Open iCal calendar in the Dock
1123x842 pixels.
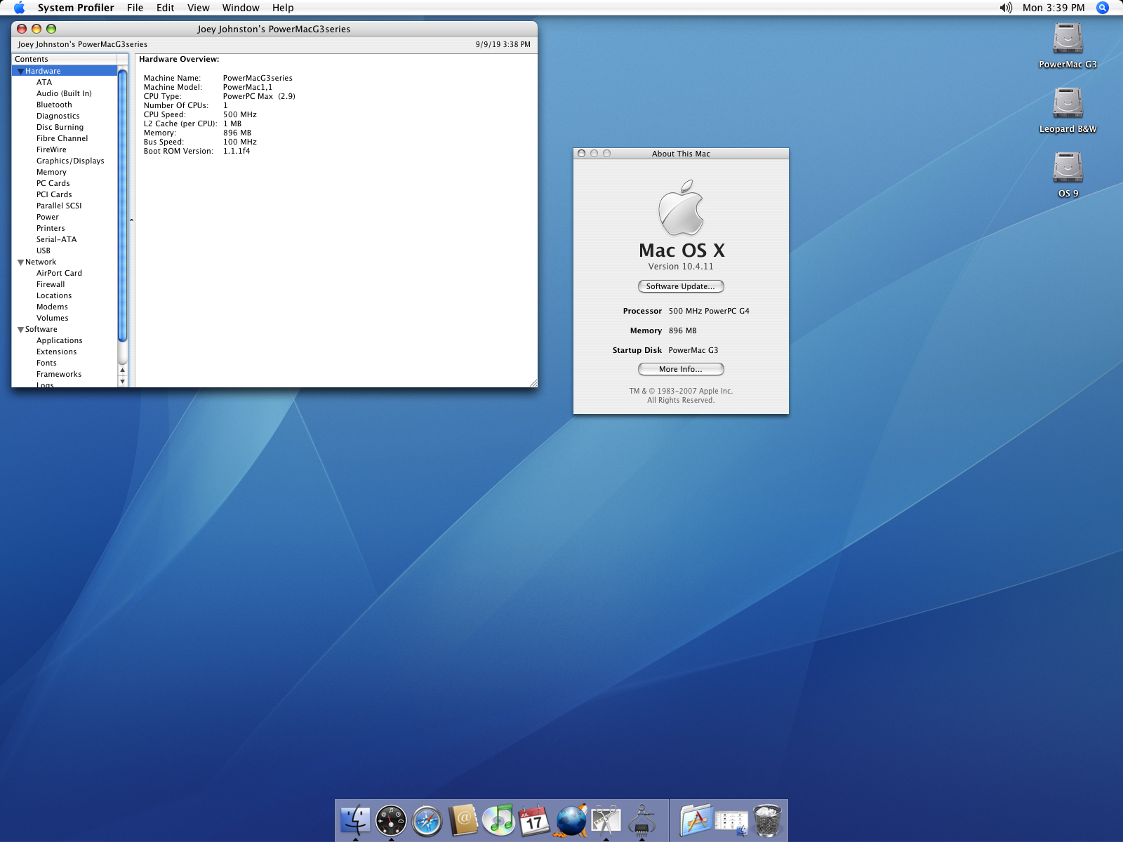pos(534,820)
